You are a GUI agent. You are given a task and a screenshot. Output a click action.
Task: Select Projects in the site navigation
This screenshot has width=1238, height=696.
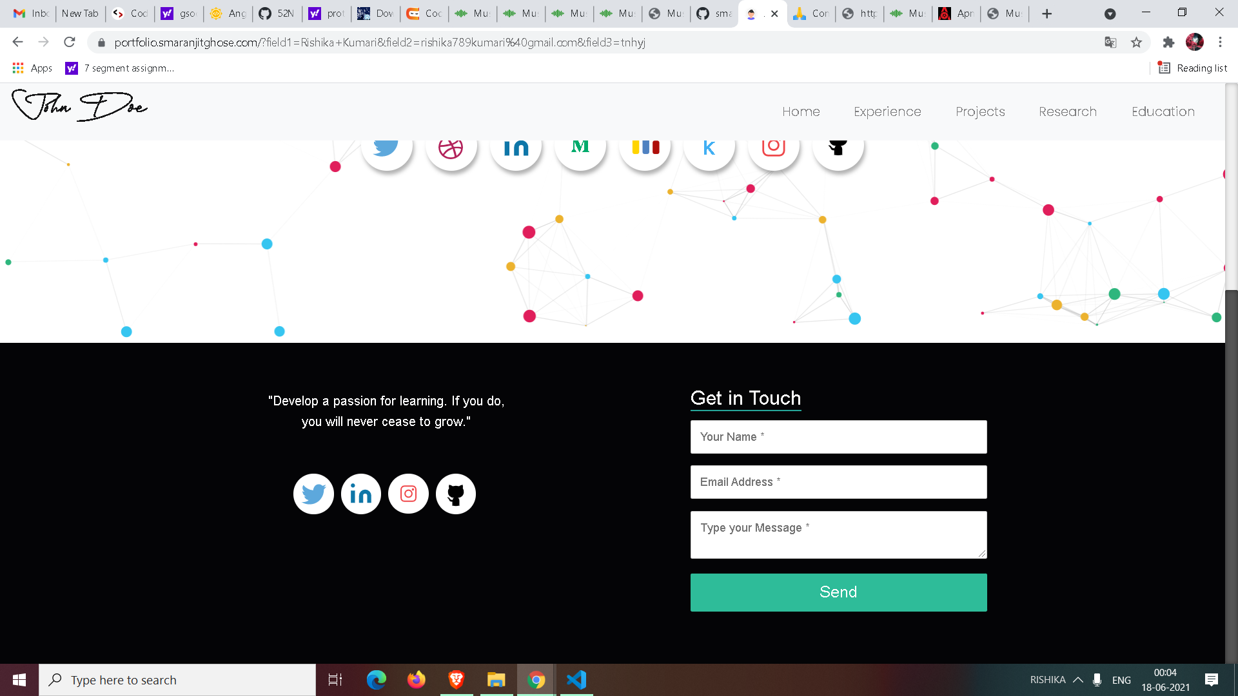click(980, 111)
